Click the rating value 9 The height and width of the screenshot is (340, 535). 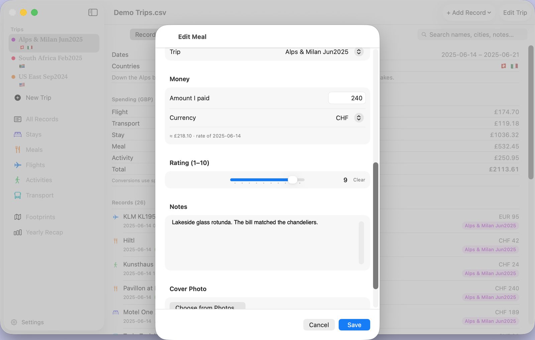pyautogui.click(x=345, y=180)
